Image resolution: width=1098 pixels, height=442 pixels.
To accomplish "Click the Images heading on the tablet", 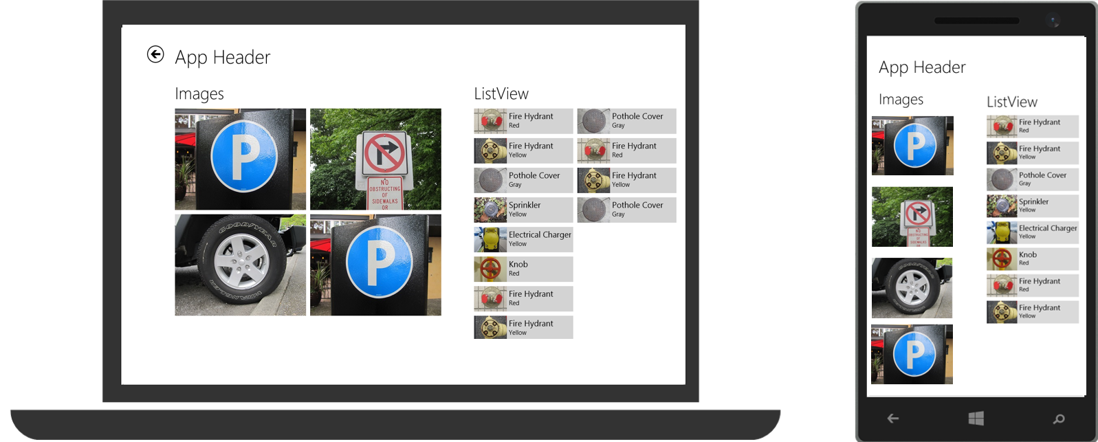I will (x=199, y=94).
